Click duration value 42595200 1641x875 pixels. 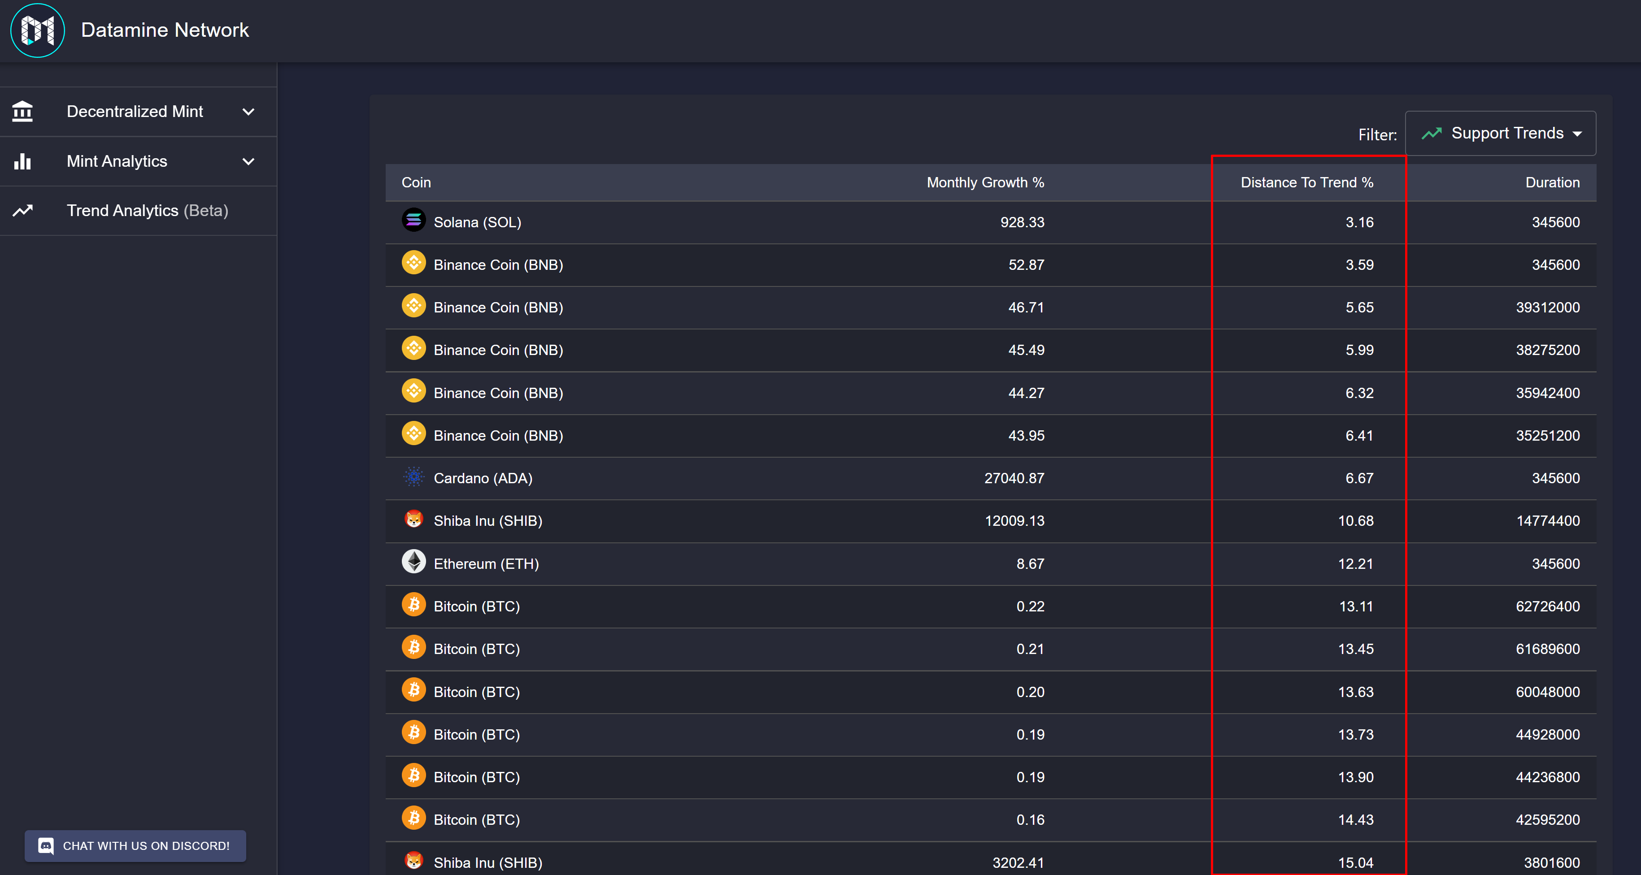pos(1547,820)
